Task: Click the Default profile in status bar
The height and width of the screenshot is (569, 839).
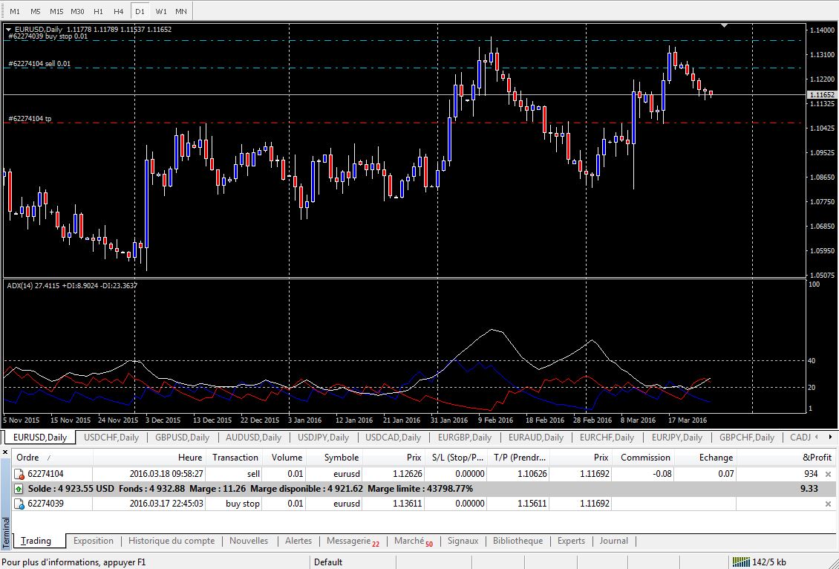Action: click(x=328, y=562)
